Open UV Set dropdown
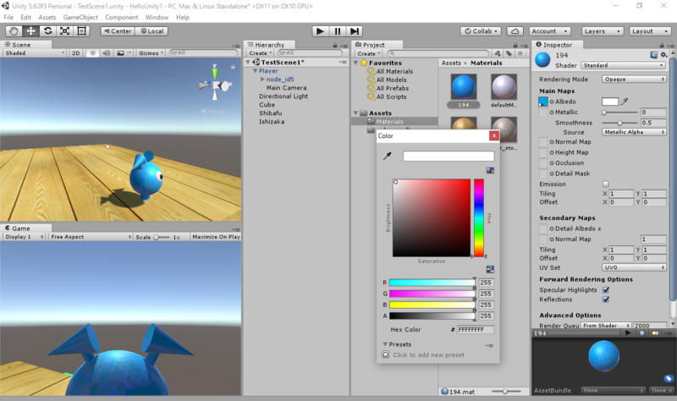The width and height of the screenshot is (677, 401). coord(634,267)
